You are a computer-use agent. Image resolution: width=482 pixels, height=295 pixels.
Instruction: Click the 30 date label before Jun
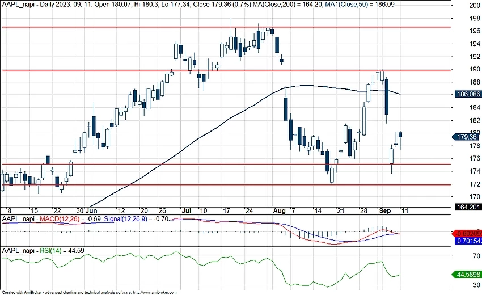point(80,210)
